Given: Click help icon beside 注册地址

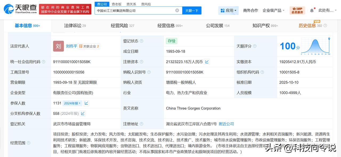Looking at the screenshot, I should point(141,124).
